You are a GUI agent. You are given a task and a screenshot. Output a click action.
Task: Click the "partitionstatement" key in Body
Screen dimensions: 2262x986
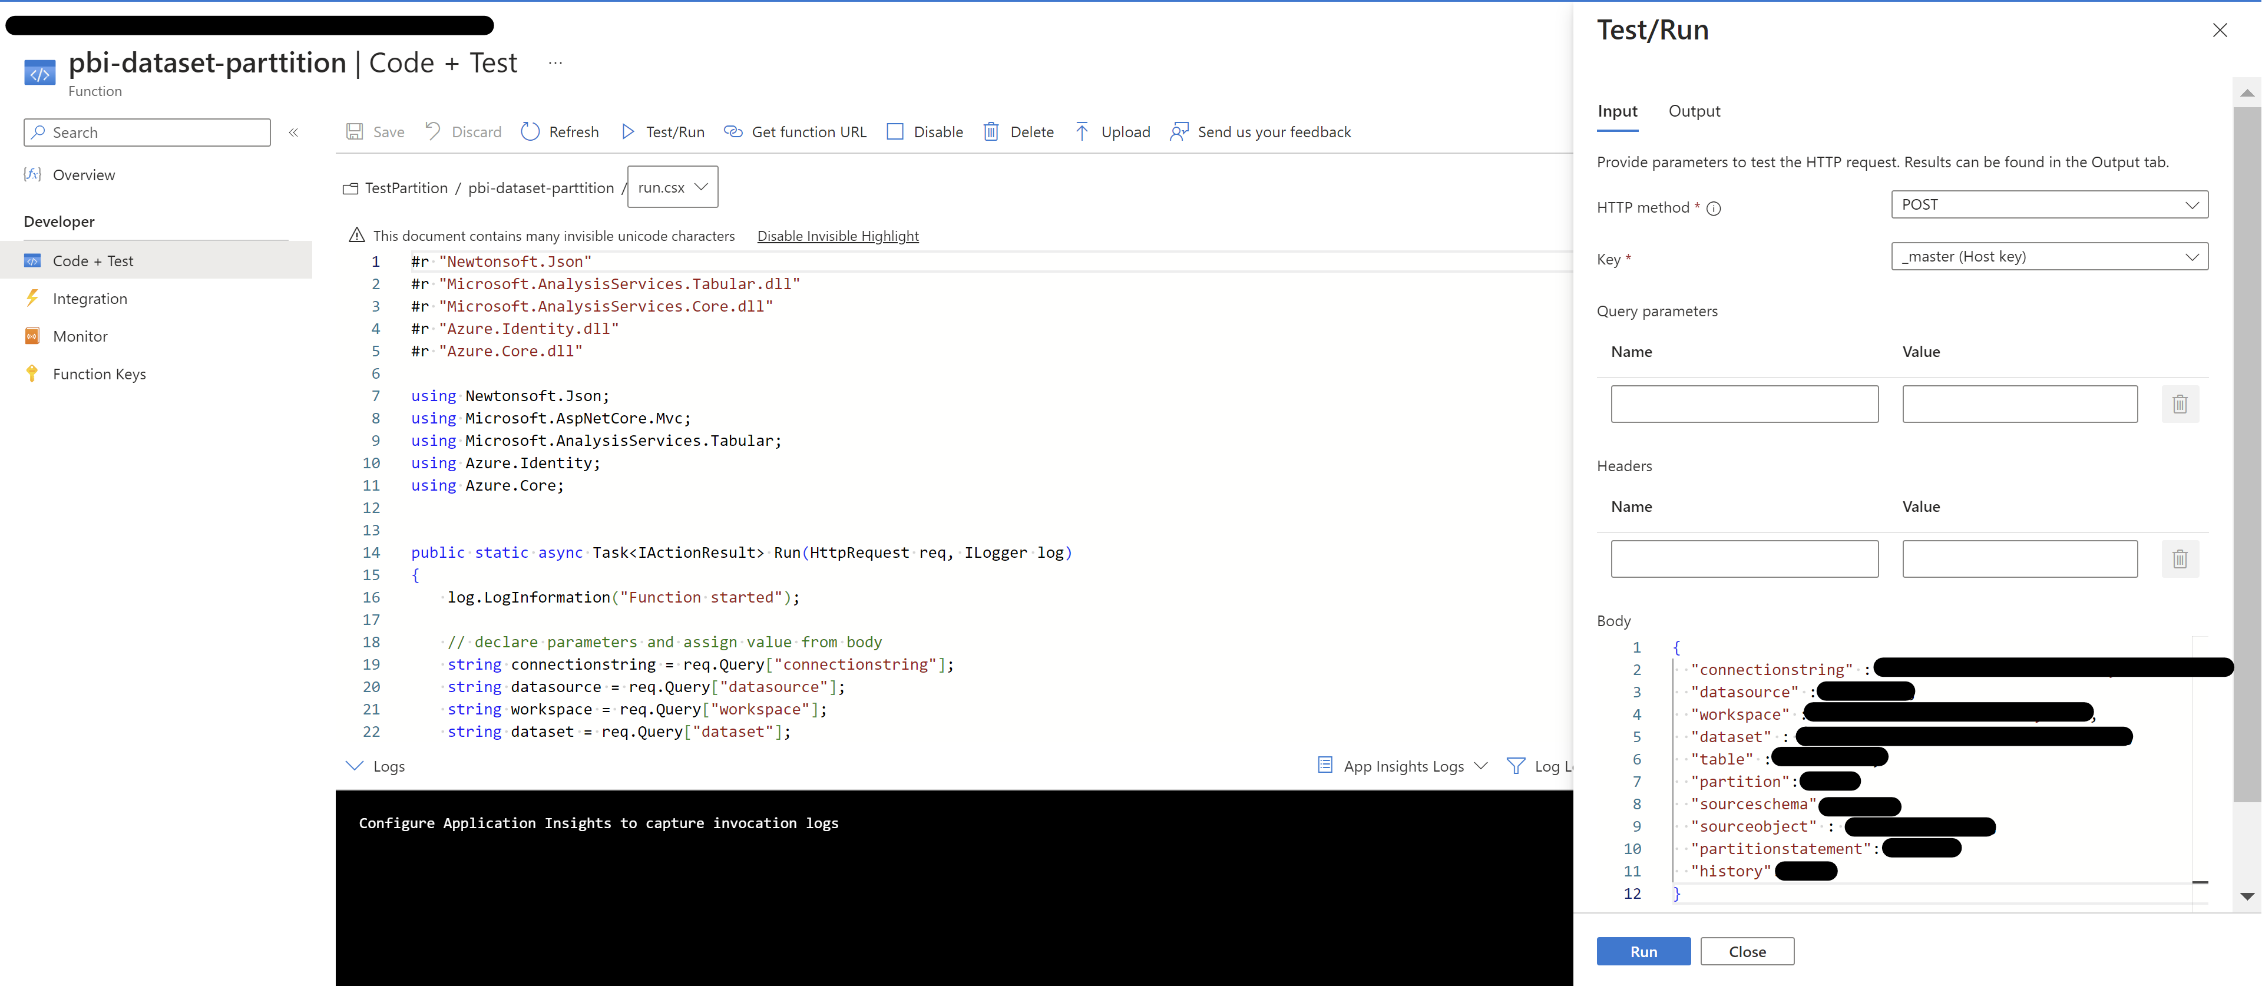(x=1781, y=849)
